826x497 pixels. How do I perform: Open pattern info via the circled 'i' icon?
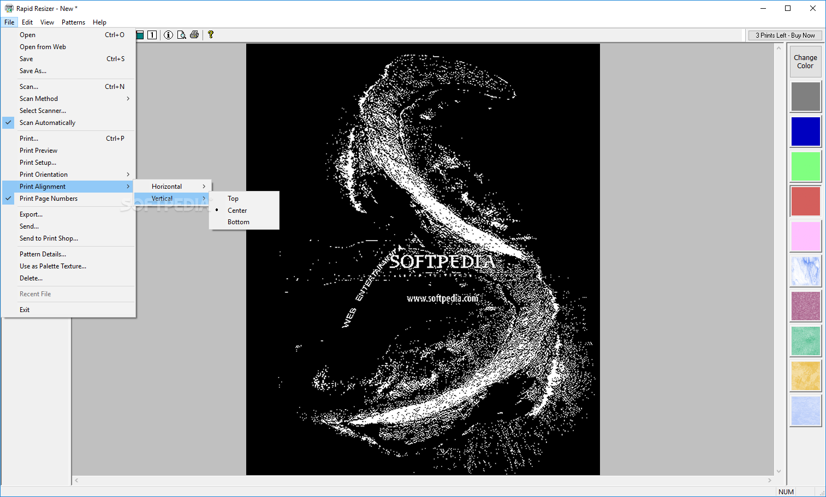coord(168,35)
